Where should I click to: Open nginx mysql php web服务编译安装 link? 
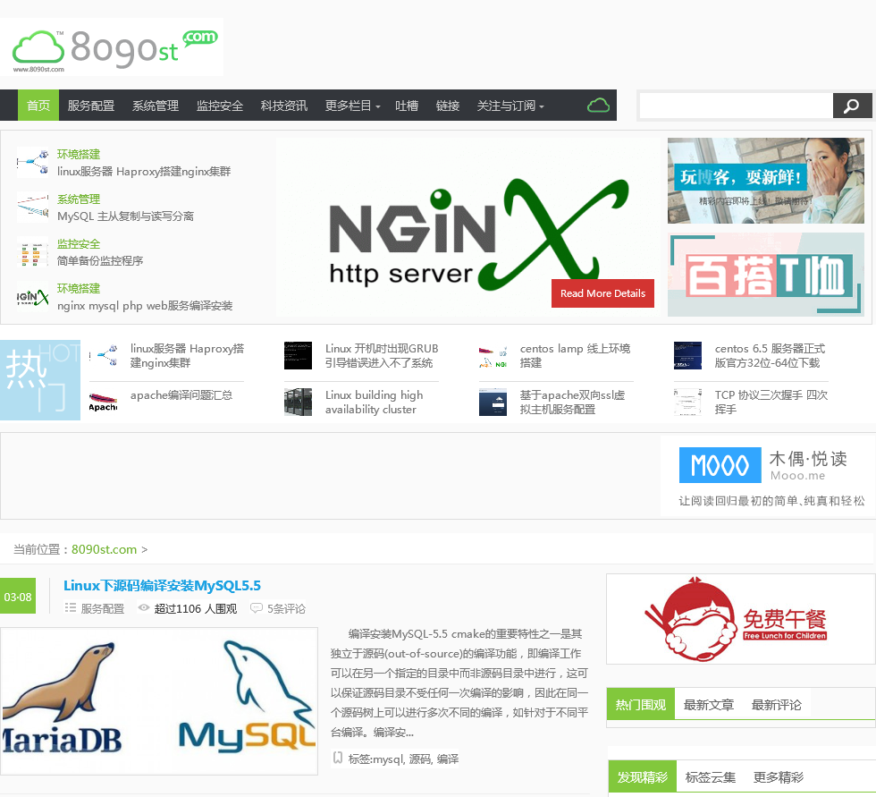pyautogui.click(x=145, y=306)
